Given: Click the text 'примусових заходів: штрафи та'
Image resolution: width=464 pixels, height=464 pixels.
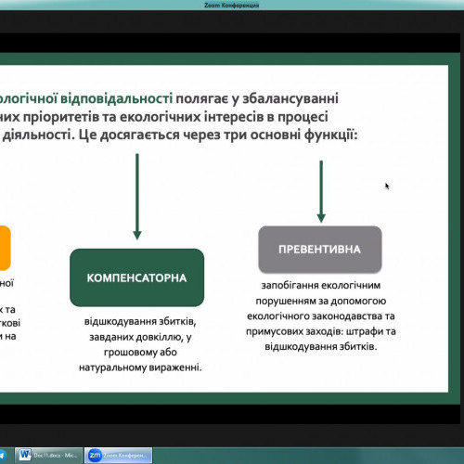Looking at the screenshot, I should 321,331.
